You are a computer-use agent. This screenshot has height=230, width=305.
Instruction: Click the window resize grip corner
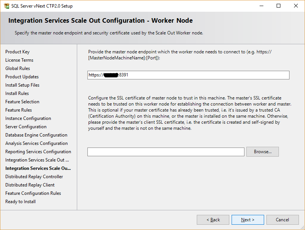(303, 228)
